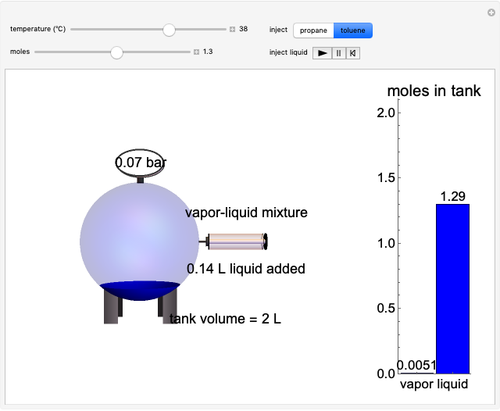The height and width of the screenshot is (411, 500).
Task: Select propane as the injected component
Action: click(x=313, y=30)
